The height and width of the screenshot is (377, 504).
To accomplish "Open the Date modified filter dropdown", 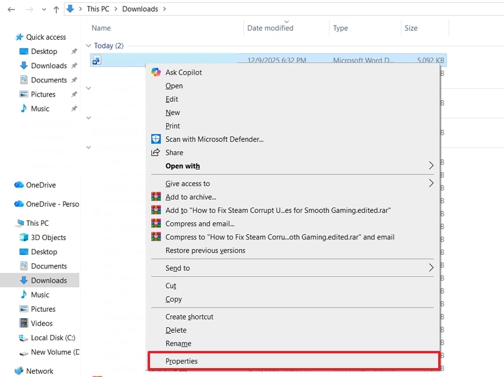I will [x=286, y=20].
